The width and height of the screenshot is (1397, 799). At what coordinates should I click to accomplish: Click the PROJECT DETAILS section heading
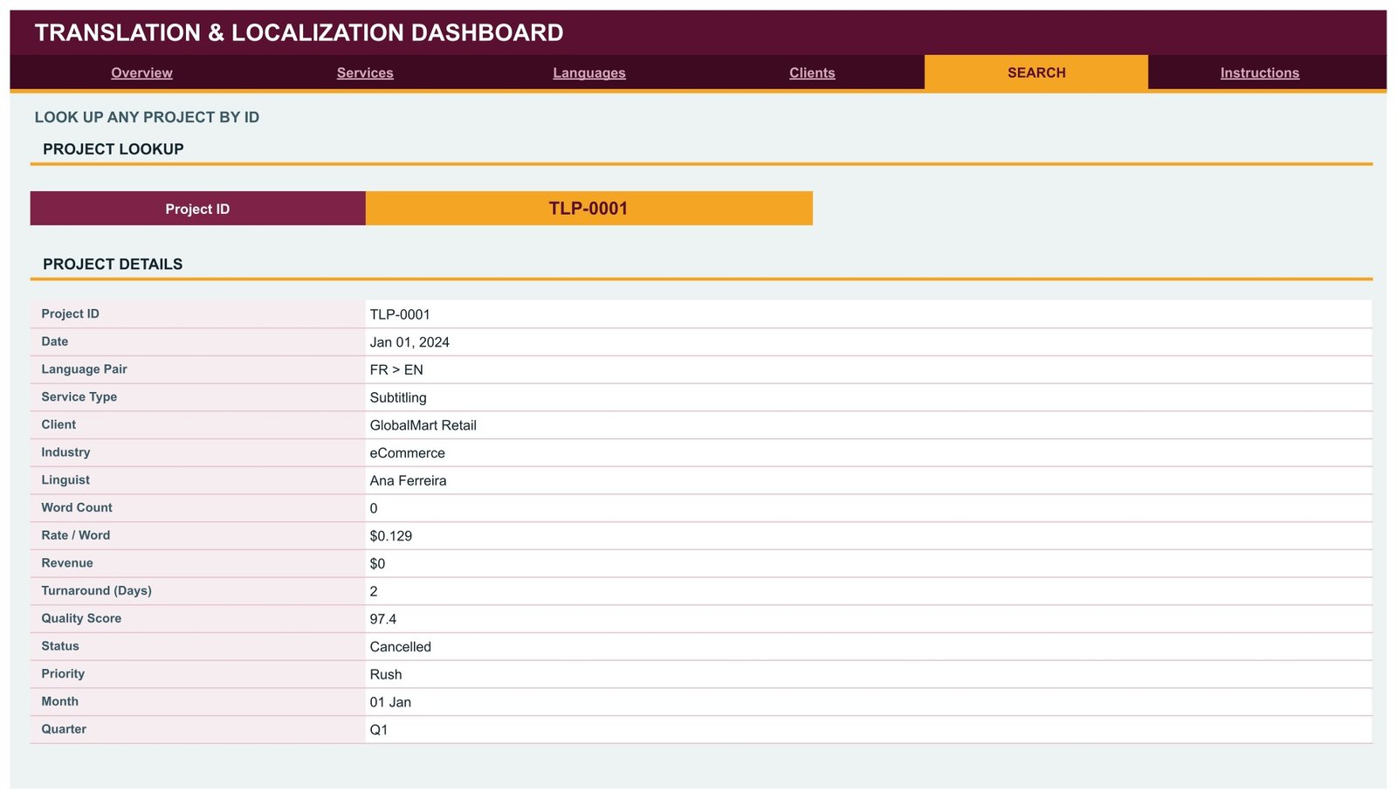(x=113, y=265)
